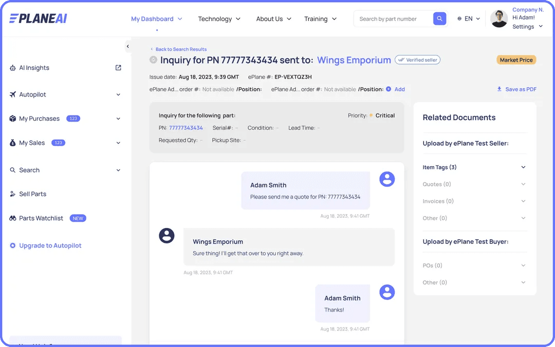Open the Technology menu

(x=219, y=19)
